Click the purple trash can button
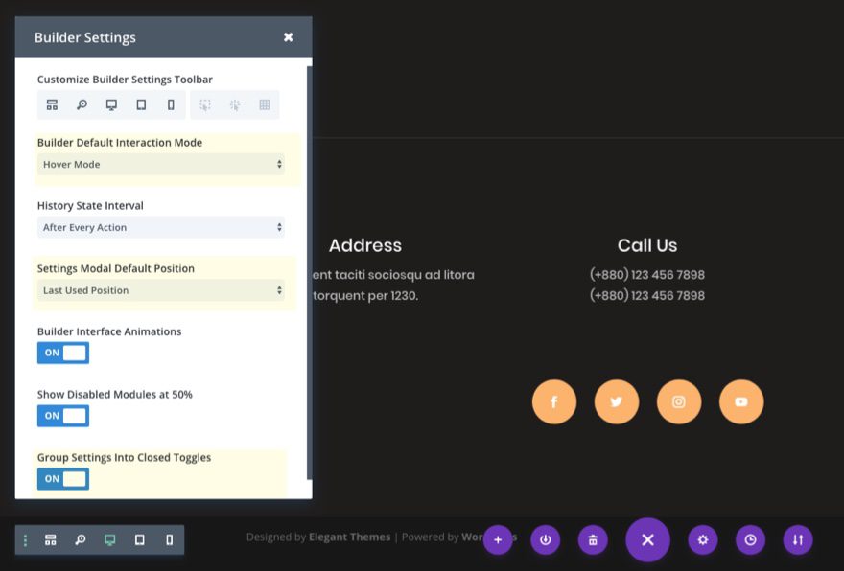Screen dimensions: 844x571 pos(593,539)
